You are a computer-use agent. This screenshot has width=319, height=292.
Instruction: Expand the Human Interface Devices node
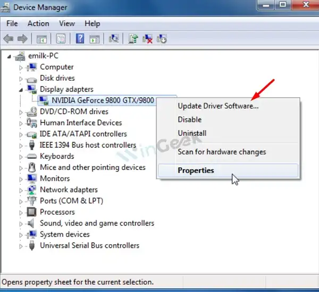pos(21,124)
